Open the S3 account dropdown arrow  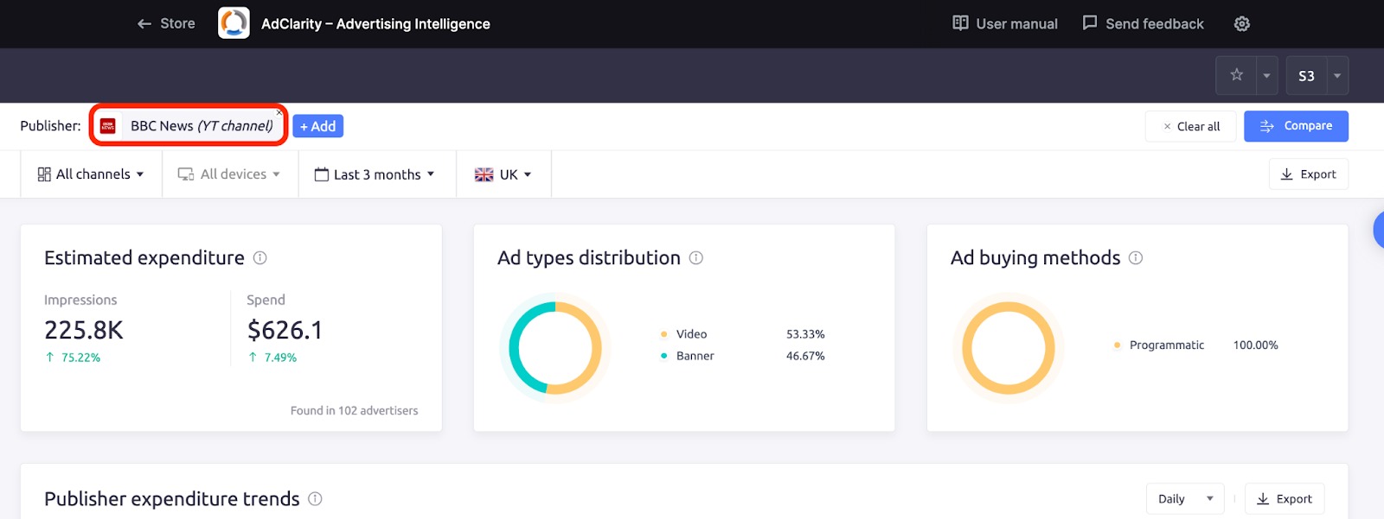pyautogui.click(x=1337, y=76)
